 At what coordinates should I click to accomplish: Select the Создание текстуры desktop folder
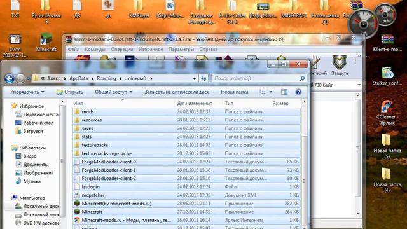point(202,12)
